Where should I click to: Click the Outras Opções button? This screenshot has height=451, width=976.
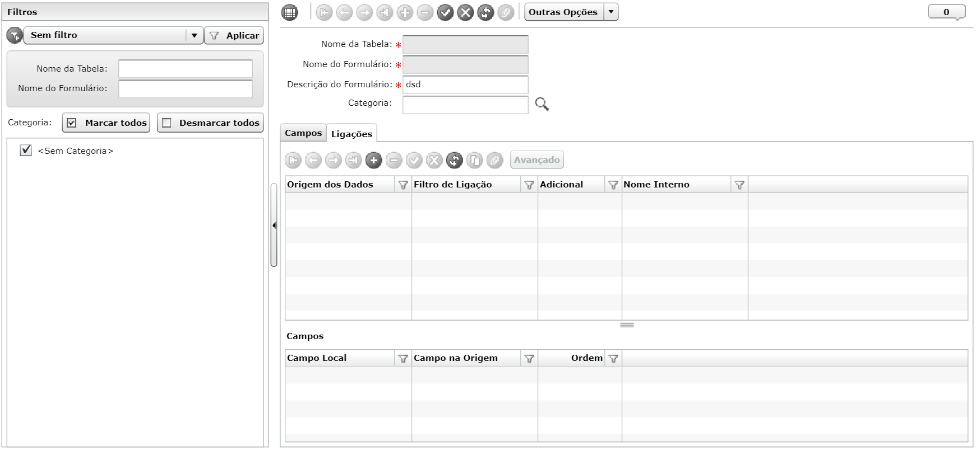pos(564,12)
